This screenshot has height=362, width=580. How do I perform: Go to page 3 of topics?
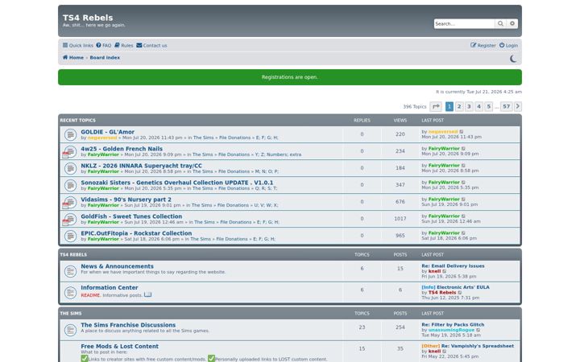[469, 106]
